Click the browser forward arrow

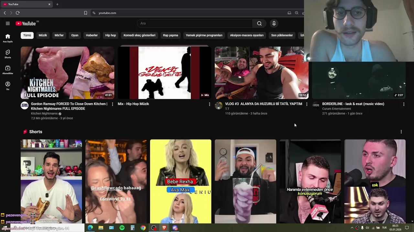tap(11, 13)
